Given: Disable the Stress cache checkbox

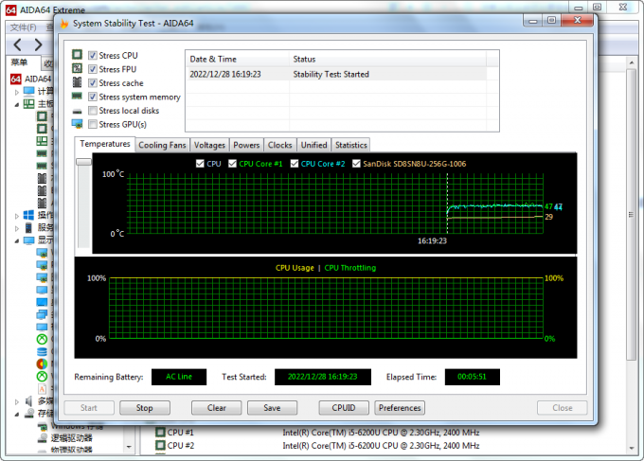Looking at the screenshot, I should (93, 83).
